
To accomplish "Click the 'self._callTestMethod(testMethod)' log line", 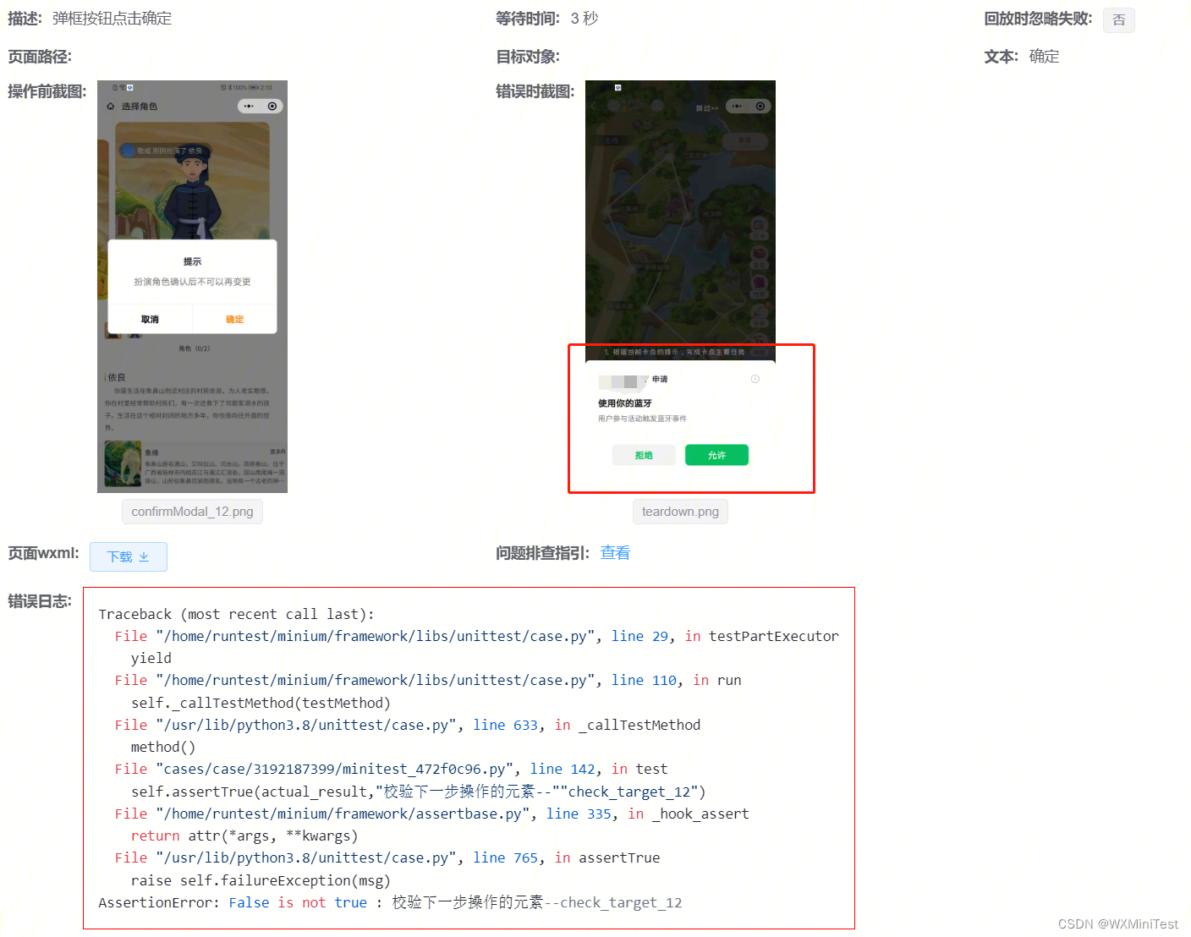I will tap(261, 703).
